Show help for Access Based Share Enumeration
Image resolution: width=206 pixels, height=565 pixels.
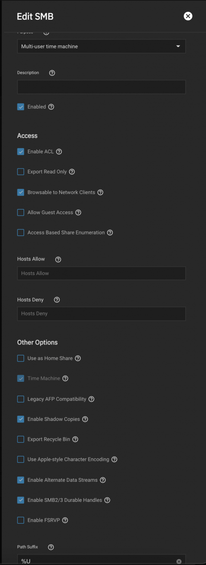click(x=110, y=233)
